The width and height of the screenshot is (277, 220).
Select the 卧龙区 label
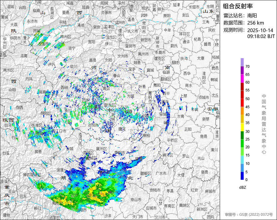click(x=109, y=105)
